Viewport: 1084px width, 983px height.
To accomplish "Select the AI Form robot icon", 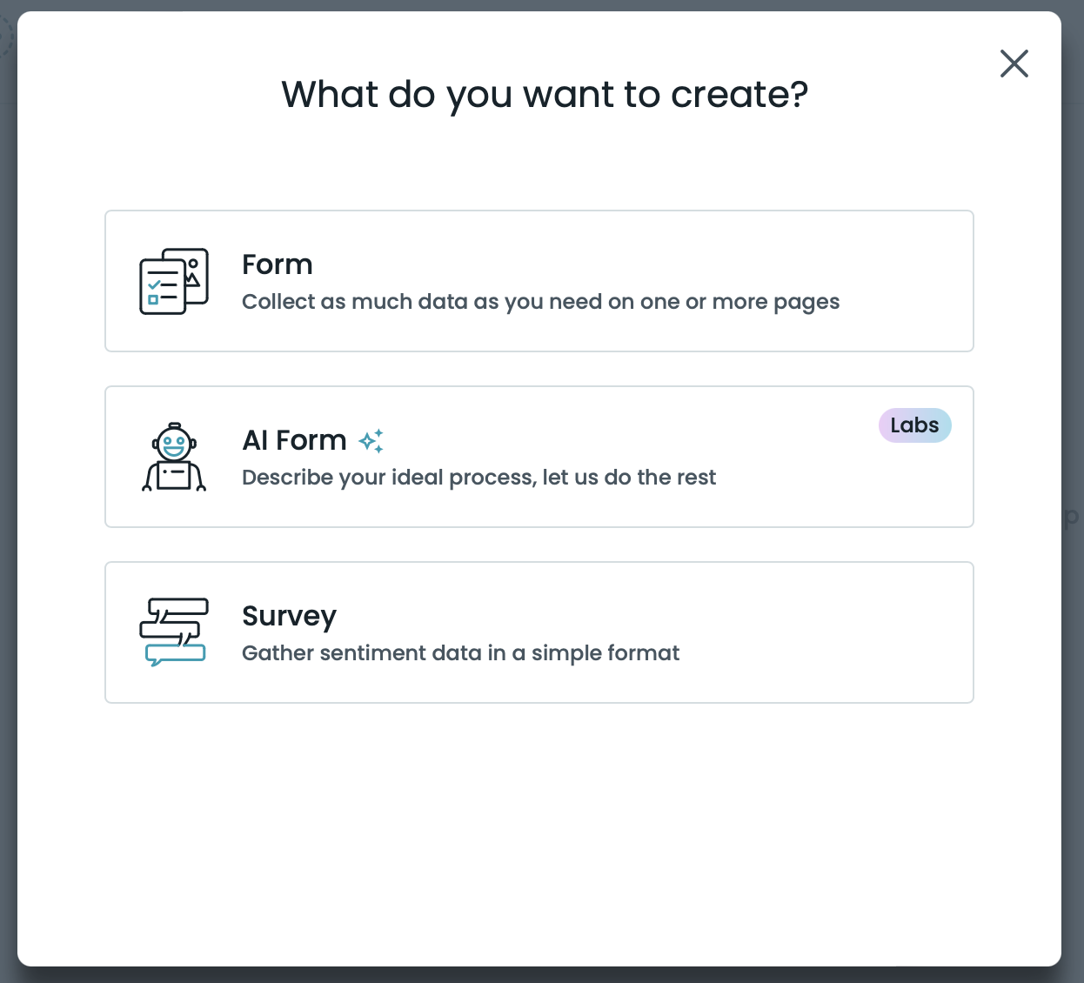I will 174,457.
